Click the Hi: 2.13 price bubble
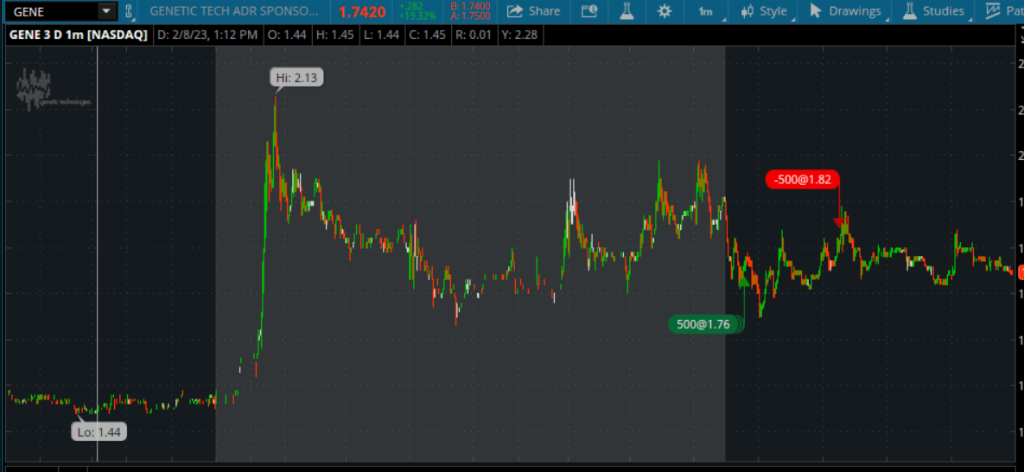This screenshot has height=472, width=1024. tap(296, 77)
